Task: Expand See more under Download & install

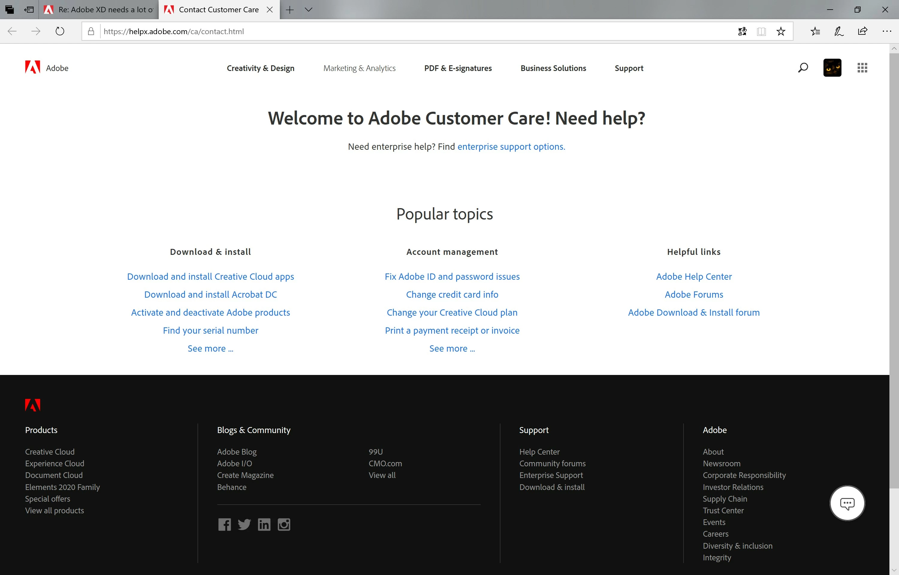Action: (210, 348)
